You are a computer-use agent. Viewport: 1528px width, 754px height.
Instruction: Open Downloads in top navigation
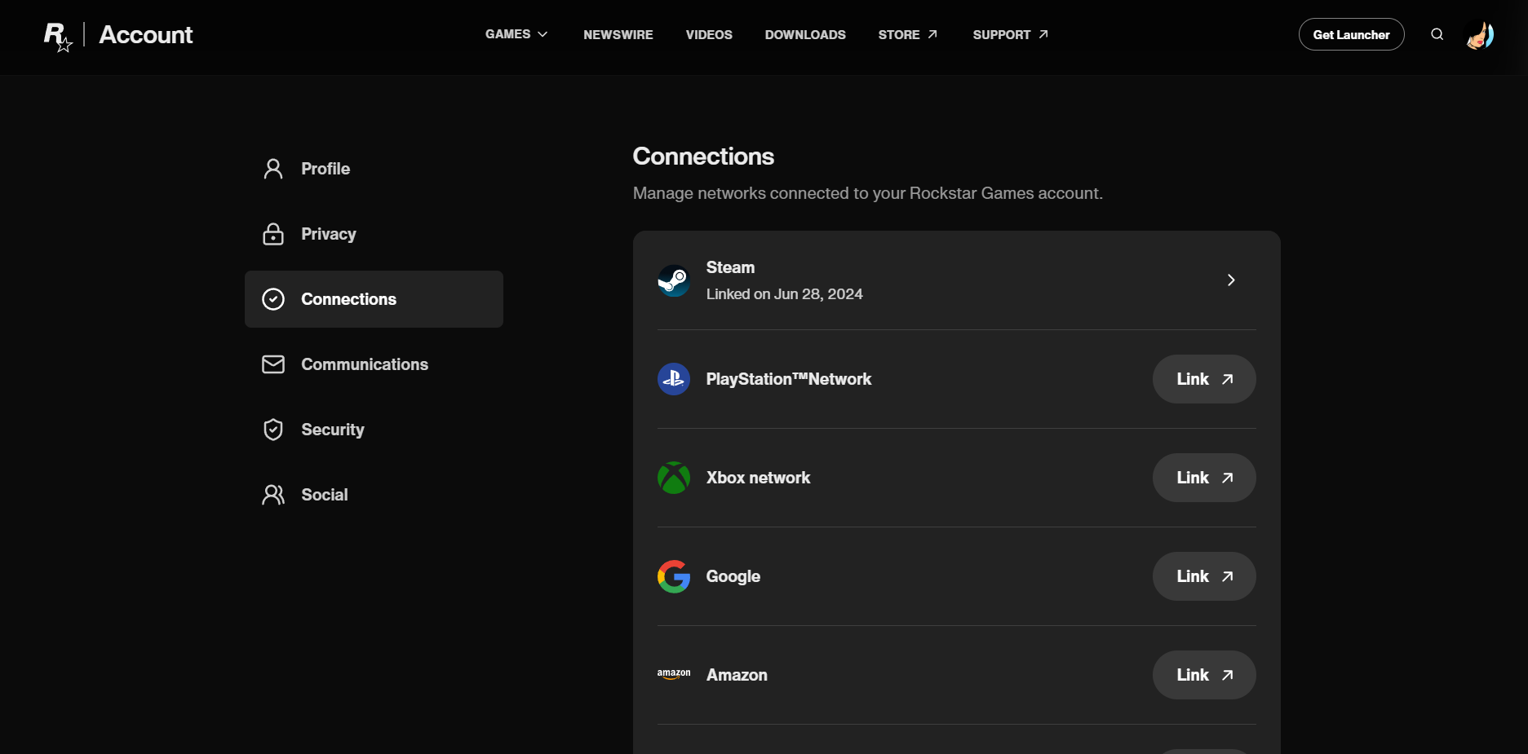coord(805,34)
